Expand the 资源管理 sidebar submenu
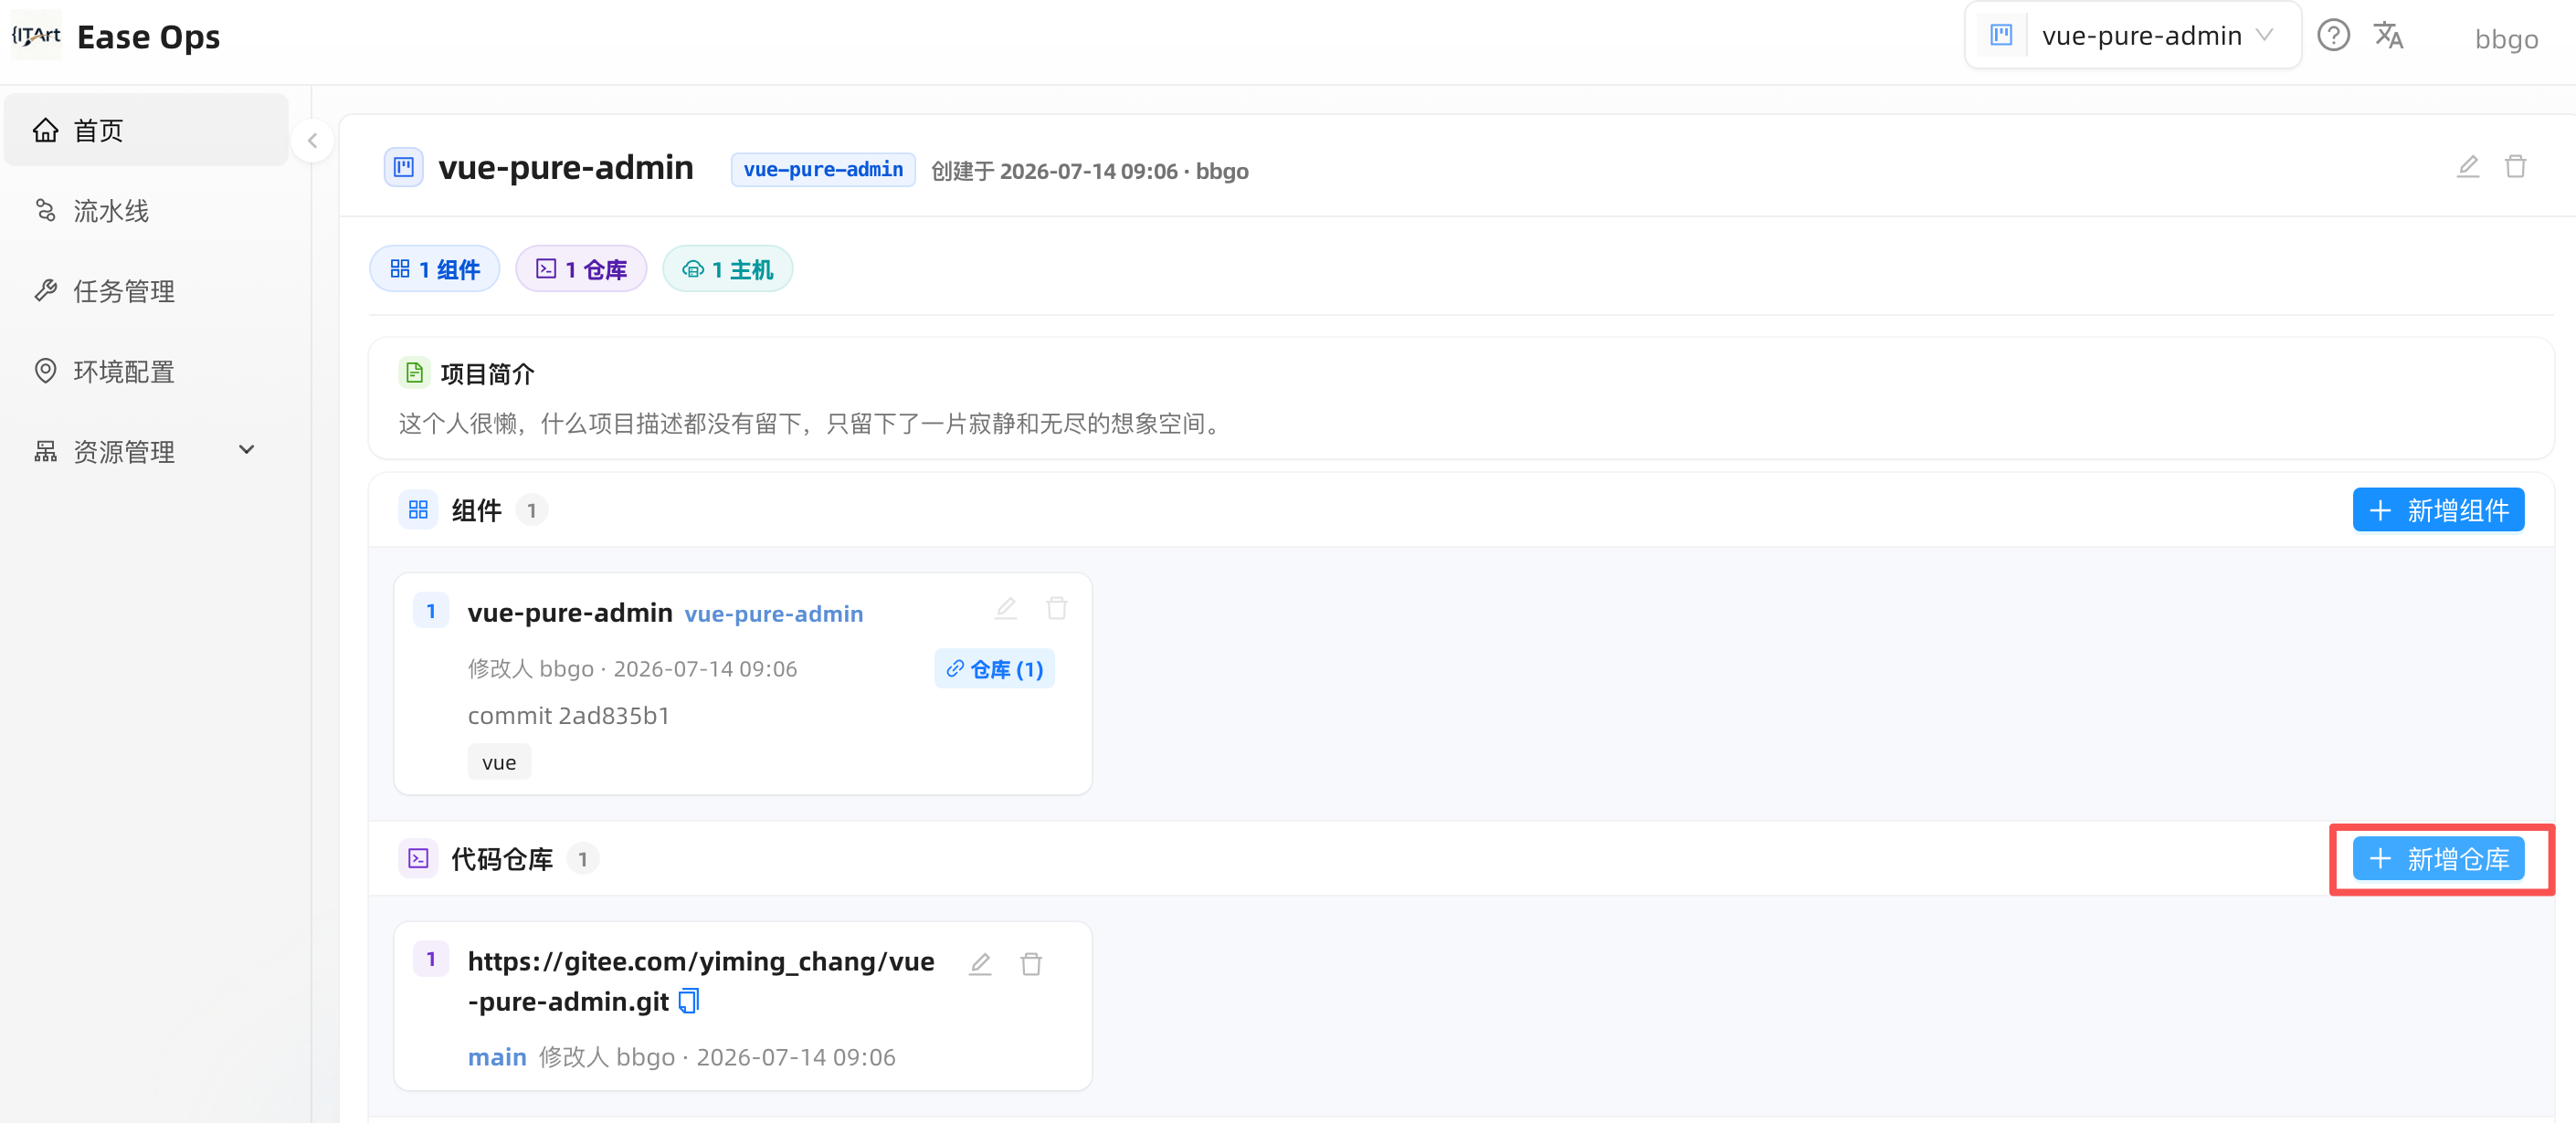 246,449
